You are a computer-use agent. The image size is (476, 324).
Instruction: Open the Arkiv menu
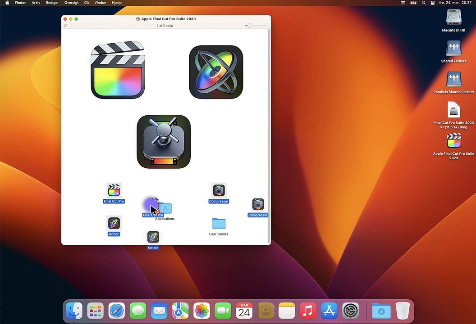[x=36, y=3]
